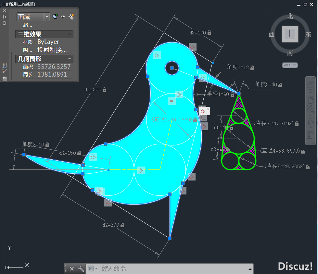Viewport: 318px width, 274px height.
Task: Close the navigation bar
Action: [x=314, y=78]
